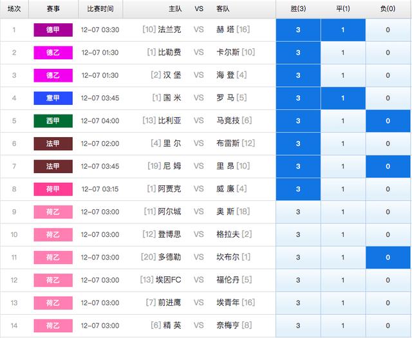Open home team 国米
Screen dimensions: 412x338
coord(172,98)
